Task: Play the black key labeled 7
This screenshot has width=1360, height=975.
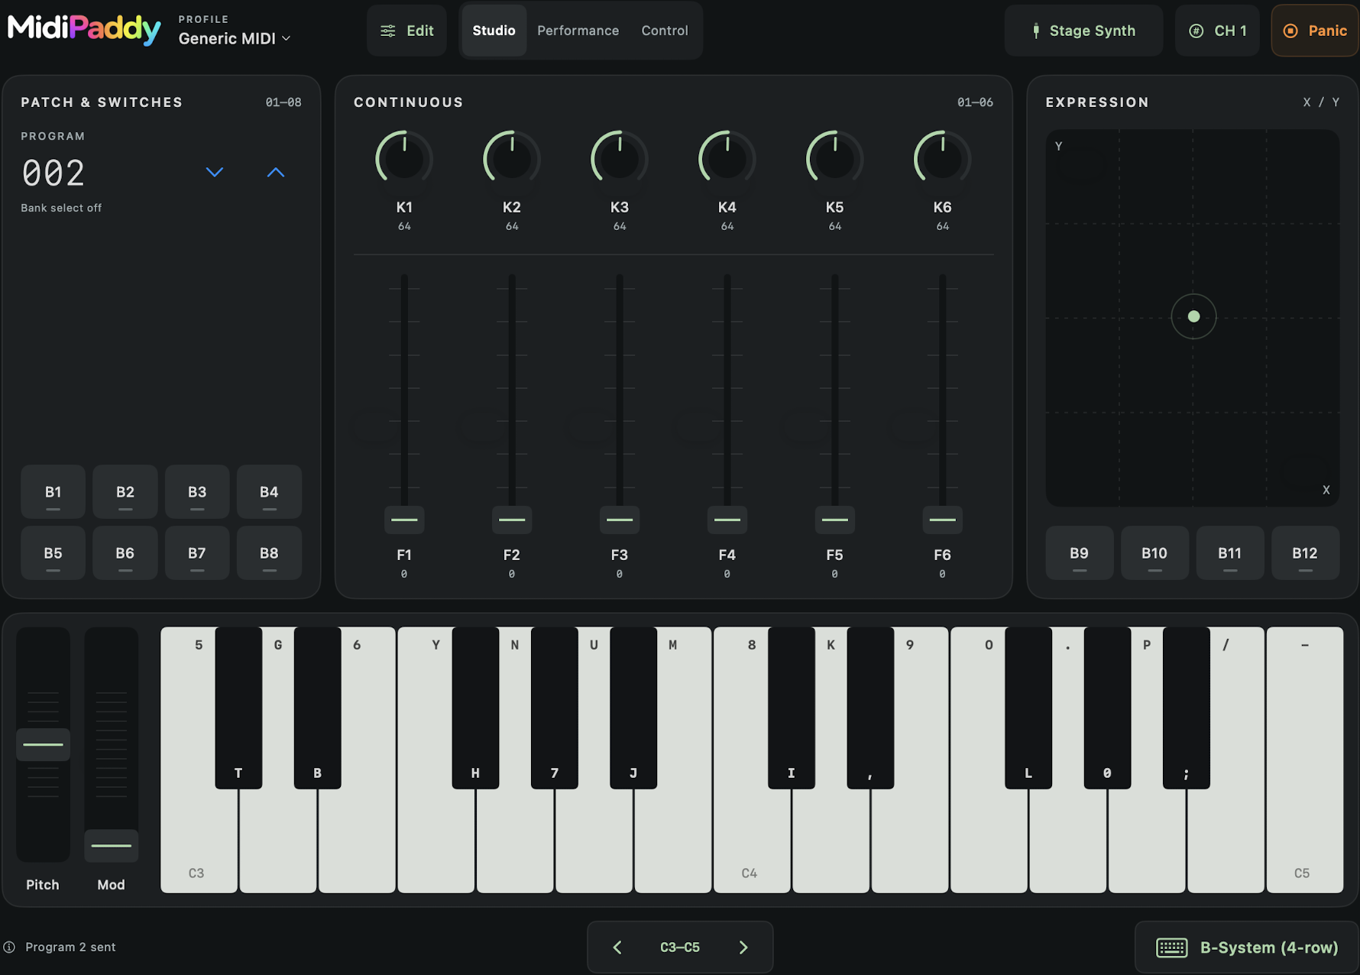Action: (x=554, y=708)
